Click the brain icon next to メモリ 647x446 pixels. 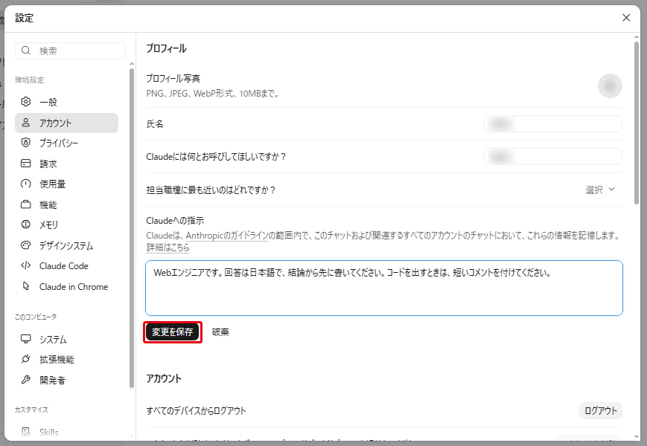[26, 224]
